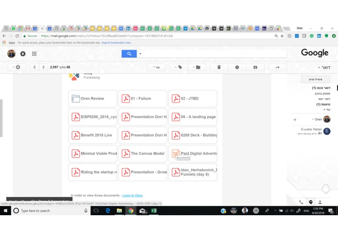This screenshot has width=338, height=240.
Task: Switch to Hangouts contacts tab
Action: [320, 202]
